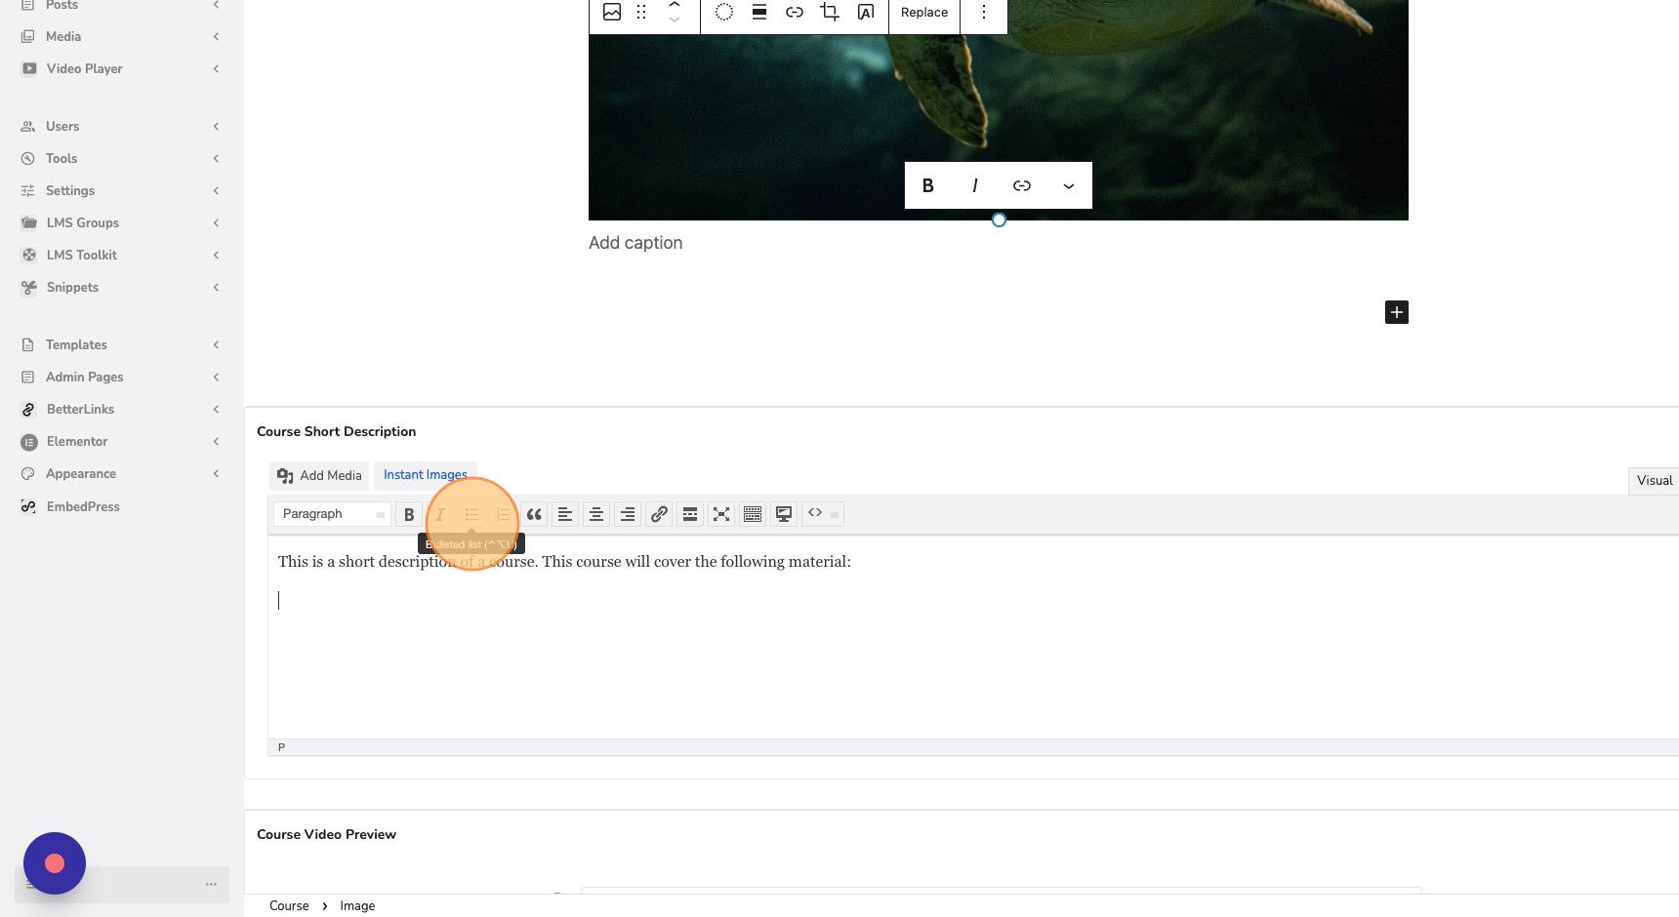Open LMS Groups sidebar menu
This screenshot has height=917, width=1679.
coord(83,222)
